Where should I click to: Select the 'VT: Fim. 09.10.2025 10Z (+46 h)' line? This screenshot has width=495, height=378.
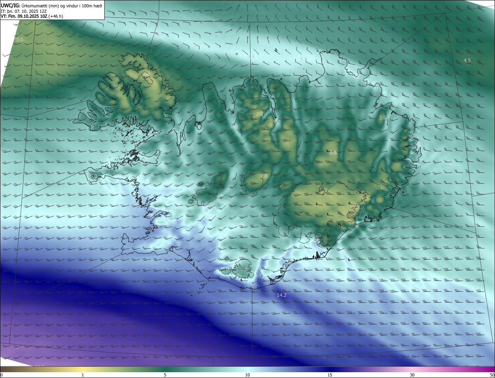pos(32,16)
